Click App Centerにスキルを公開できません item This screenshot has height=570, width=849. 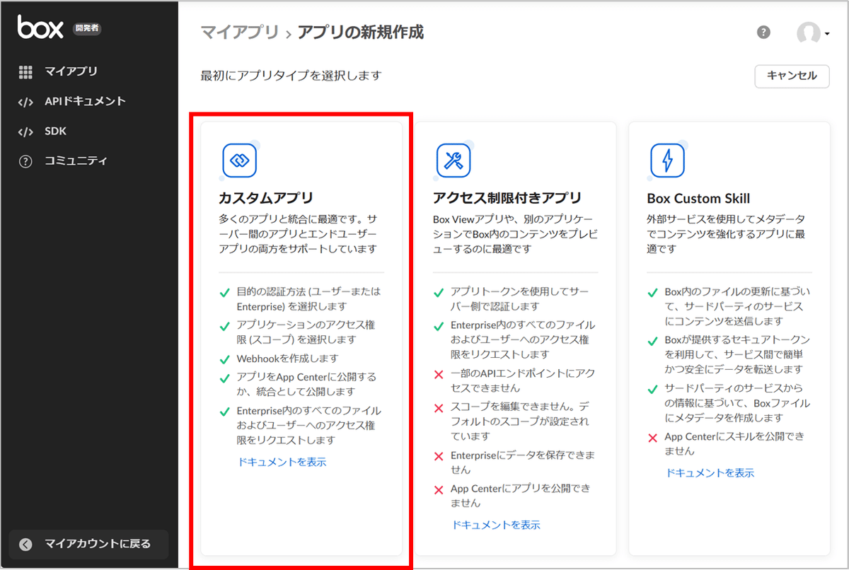tap(734, 444)
